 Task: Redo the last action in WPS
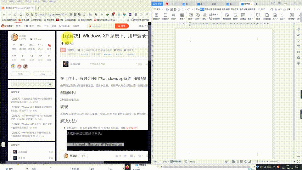pos(188,9)
